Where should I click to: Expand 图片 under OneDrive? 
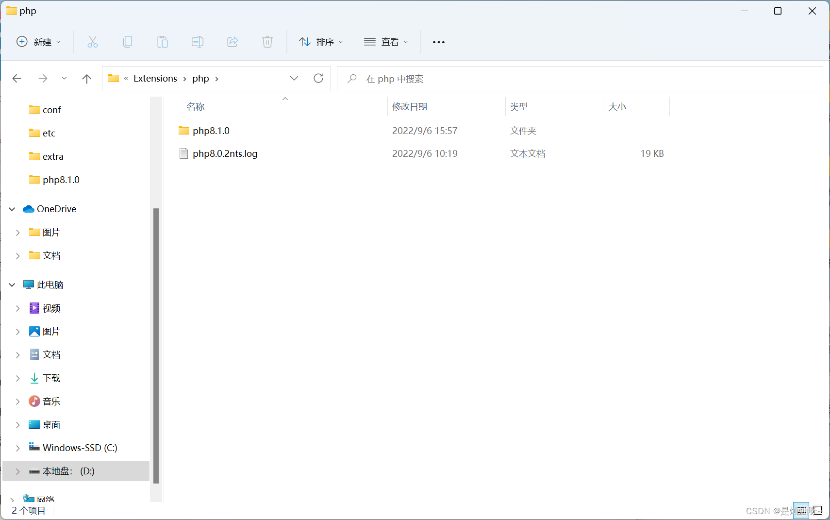(x=18, y=232)
